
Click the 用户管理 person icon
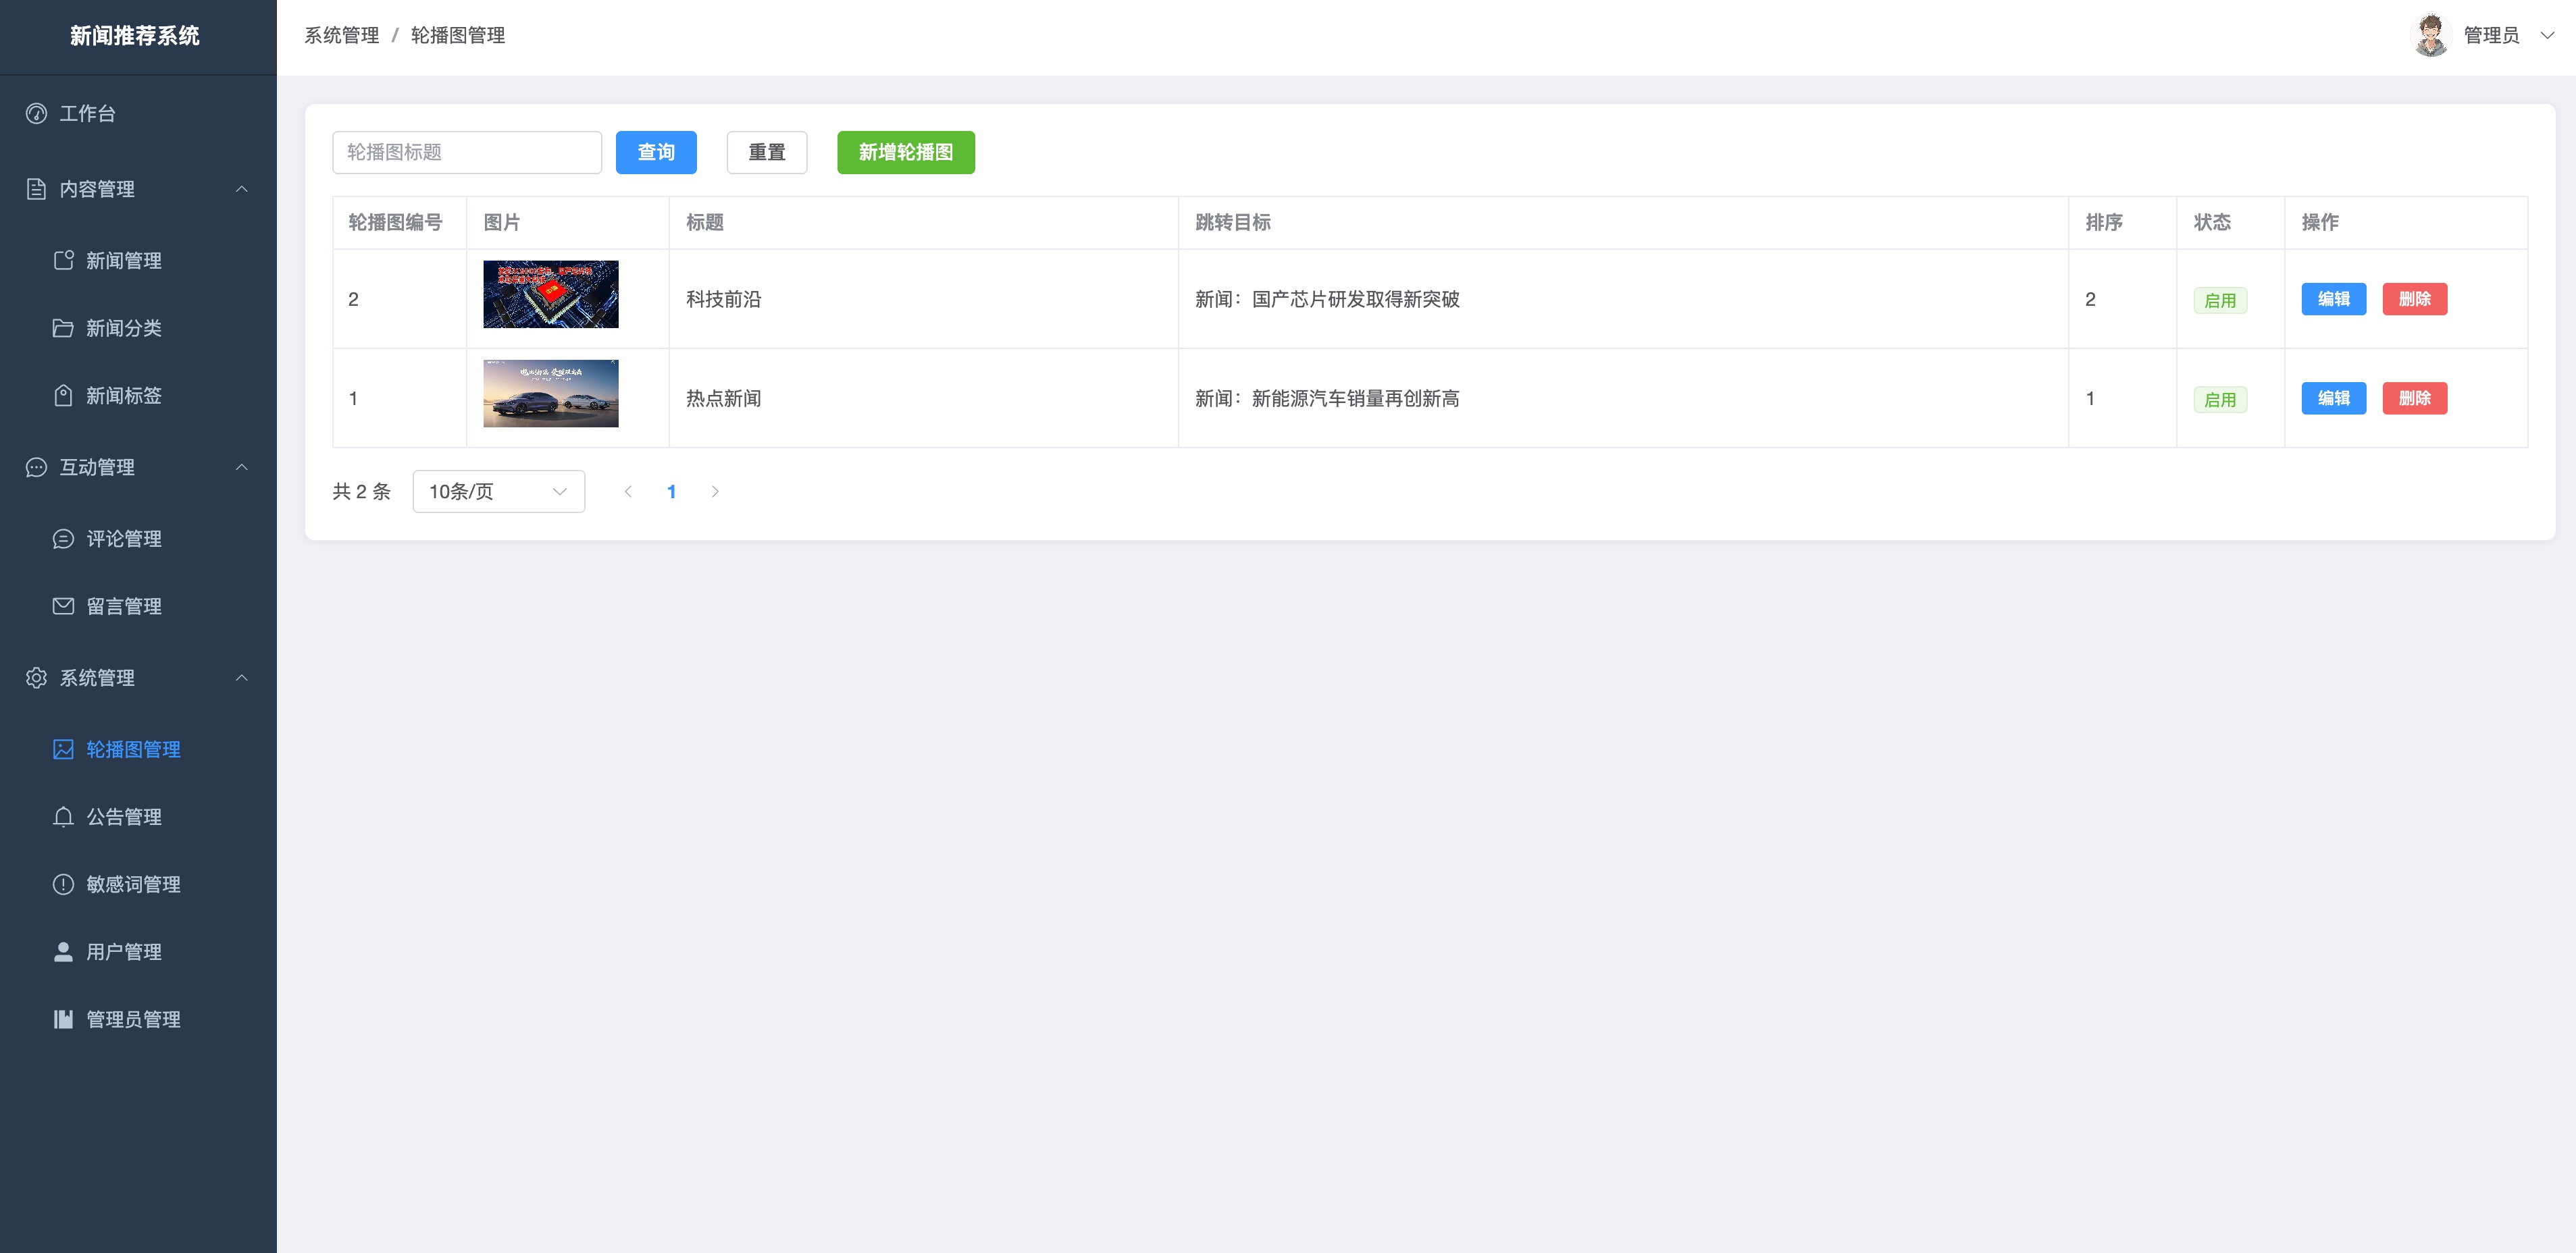pos(63,953)
